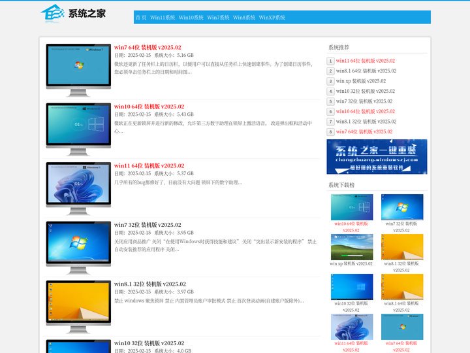Open main list title win7 64位 装机版 v2025.02
This screenshot has height=353, width=470.
click(148, 48)
